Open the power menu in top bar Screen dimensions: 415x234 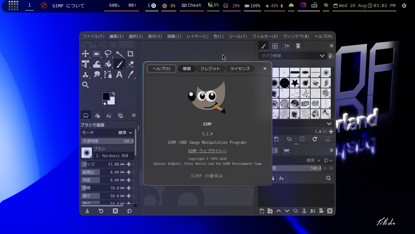point(404,5)
